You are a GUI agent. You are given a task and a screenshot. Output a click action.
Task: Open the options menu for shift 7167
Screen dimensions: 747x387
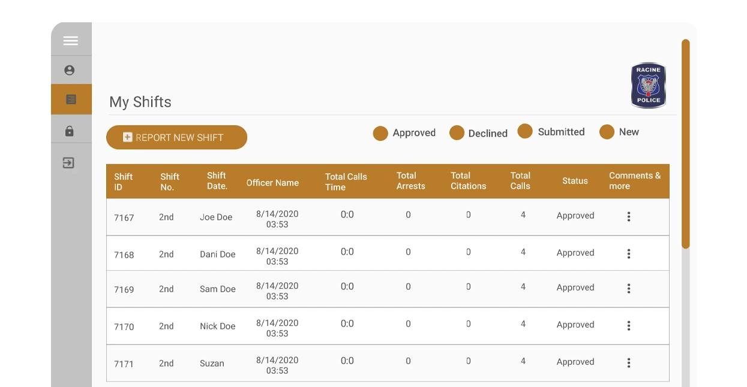tap(629, 217)
